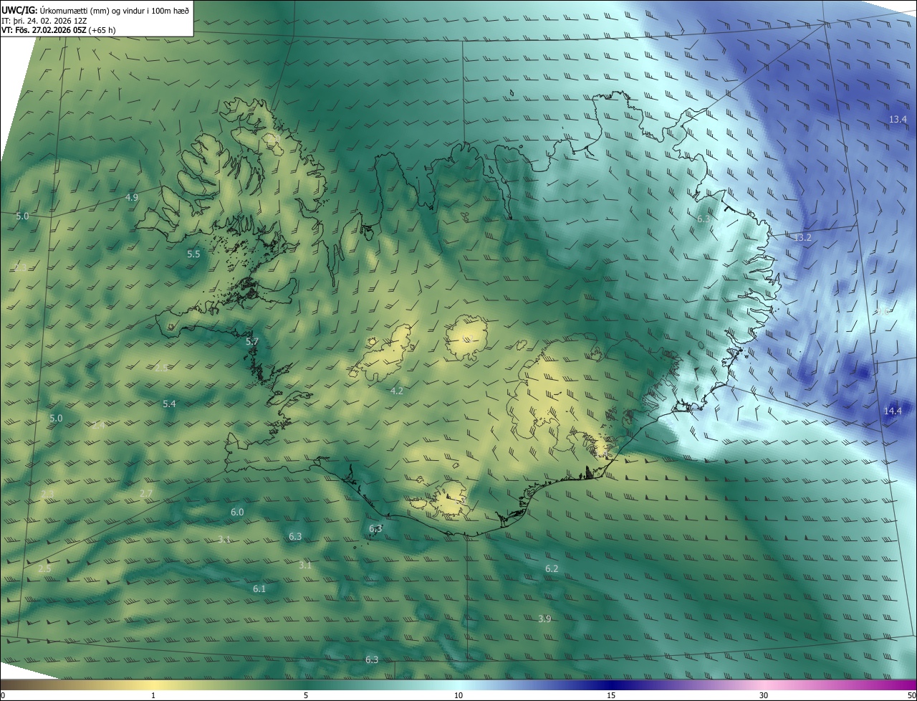Screen dimensions: 917x701
Task: Click the 4.2 value label
Action: [x=396, y=391]
